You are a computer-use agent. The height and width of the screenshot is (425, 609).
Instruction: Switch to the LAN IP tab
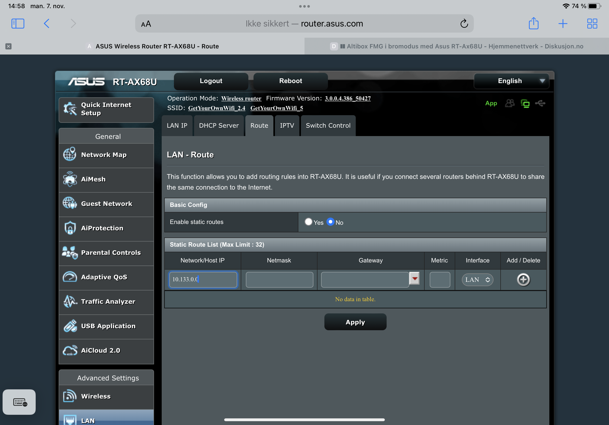(177, 126)
